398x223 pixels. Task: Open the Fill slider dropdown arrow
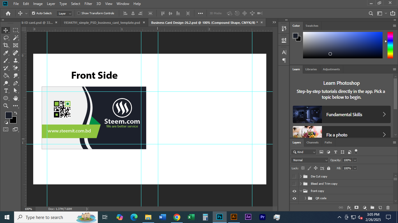click(355, 168)
